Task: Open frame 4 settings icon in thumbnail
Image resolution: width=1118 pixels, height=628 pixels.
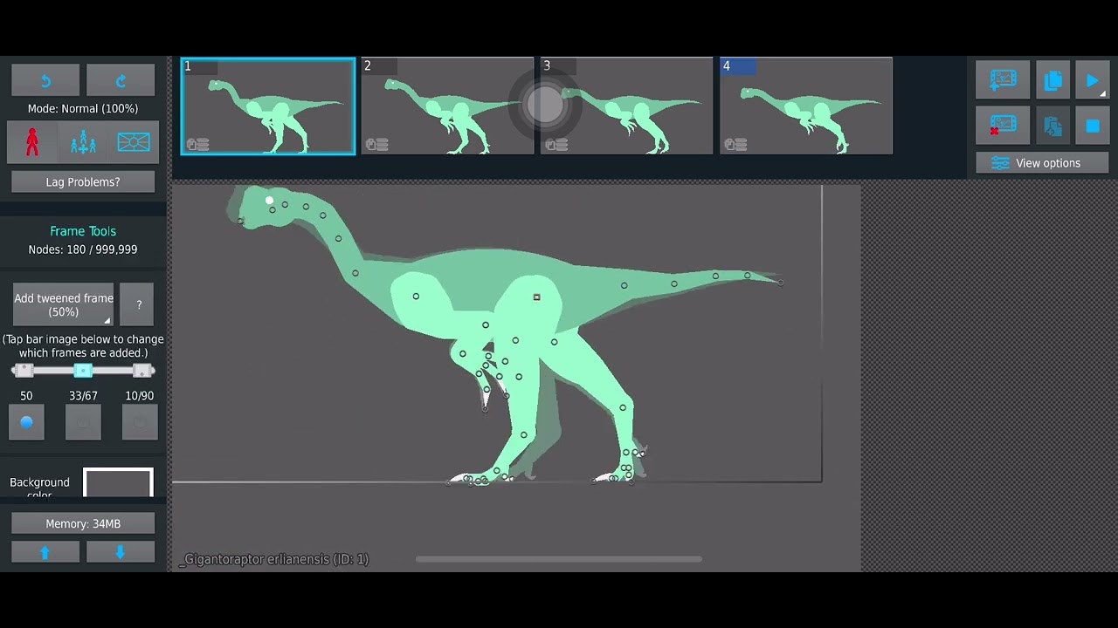Action: (735, 145)
